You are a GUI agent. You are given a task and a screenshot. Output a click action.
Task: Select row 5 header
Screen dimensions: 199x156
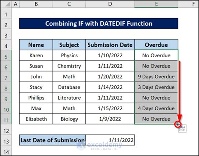coord(6,57)
